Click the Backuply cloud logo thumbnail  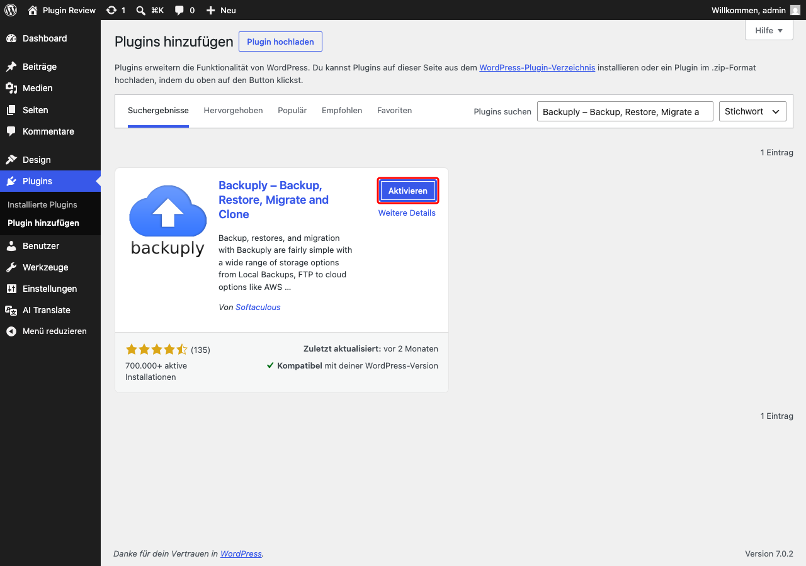pyautogui.click(x=167, y=220)
